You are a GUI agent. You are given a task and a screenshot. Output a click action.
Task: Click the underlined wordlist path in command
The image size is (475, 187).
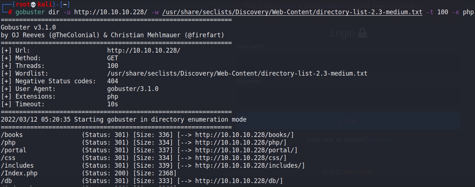coord(292,12)
